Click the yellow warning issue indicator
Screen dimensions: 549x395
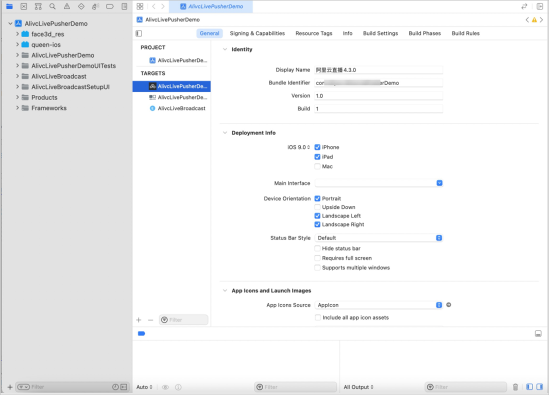click(534, 20)
